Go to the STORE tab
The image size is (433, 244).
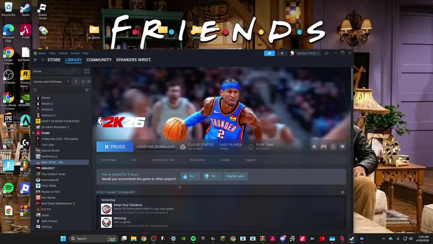[x=54, y=60]
